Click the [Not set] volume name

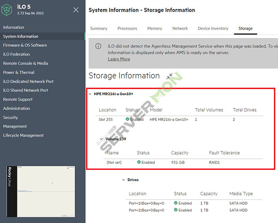[114, 162]
